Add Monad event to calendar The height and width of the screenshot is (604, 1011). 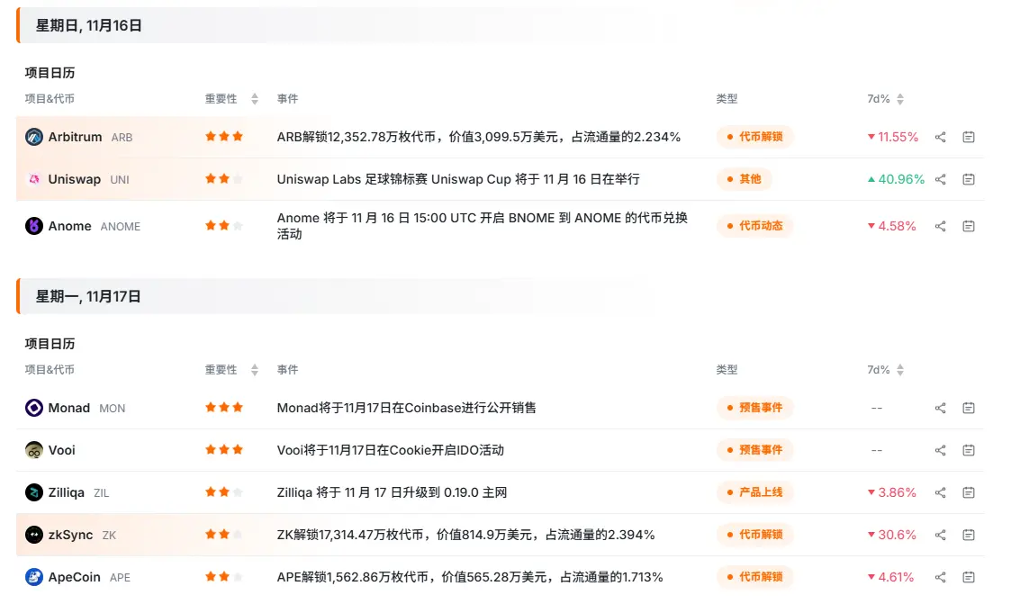[969, 409]
